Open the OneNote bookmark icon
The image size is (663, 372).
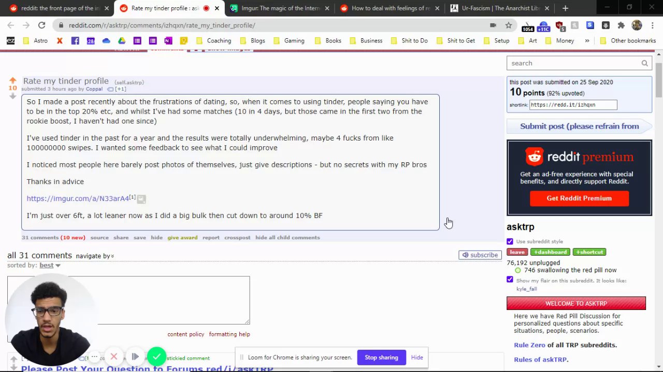(x=168, y=40)
